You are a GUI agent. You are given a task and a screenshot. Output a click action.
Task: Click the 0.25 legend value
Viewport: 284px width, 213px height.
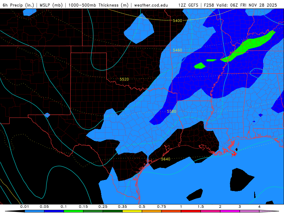click(x=103, y=207)
